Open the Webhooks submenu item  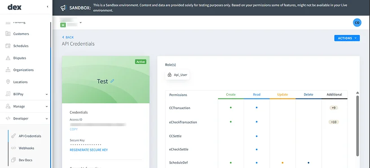(x=26, y=148)
